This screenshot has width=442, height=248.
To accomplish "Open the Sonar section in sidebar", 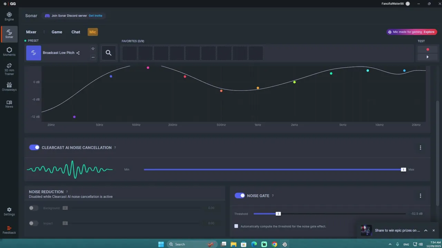I will click(9, 34).
